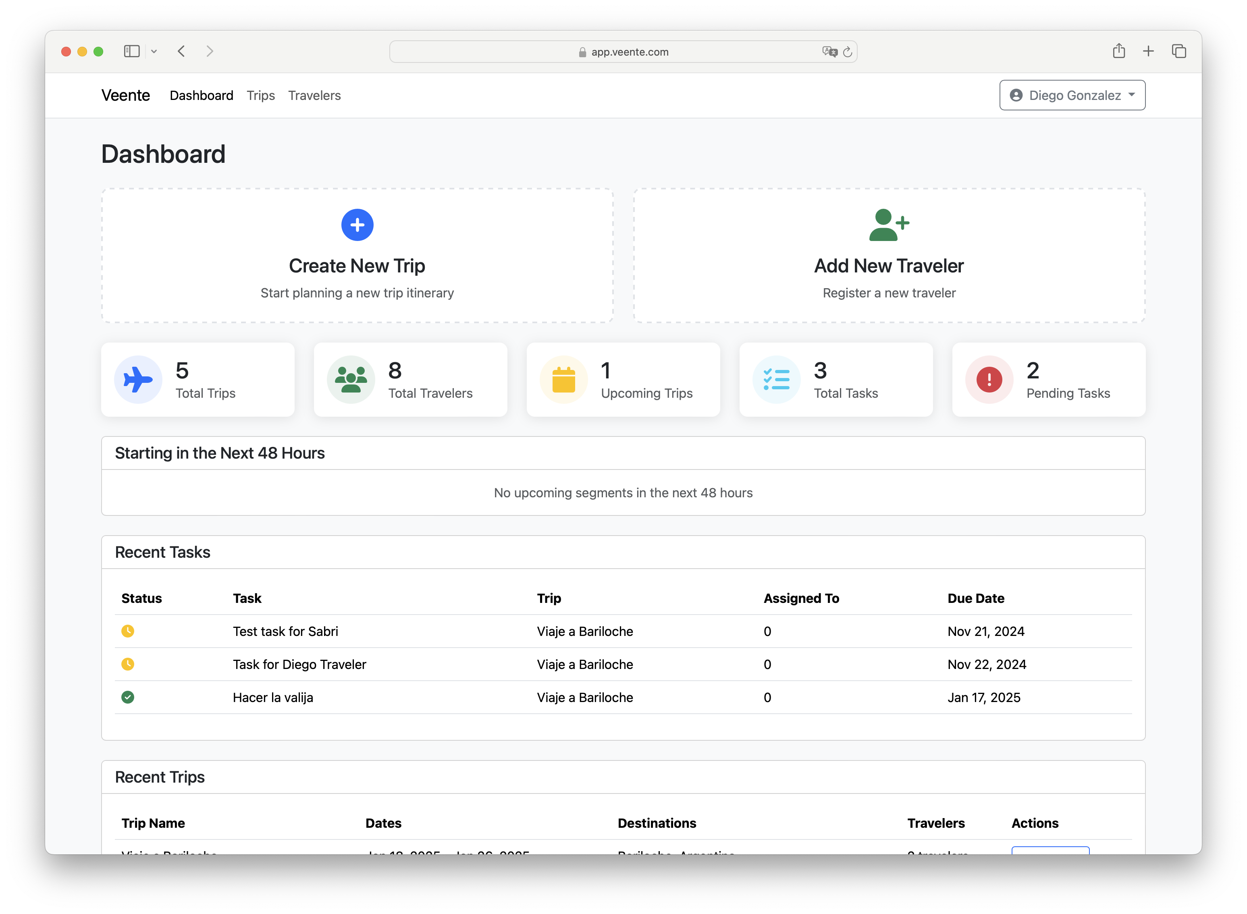Click the URL input field in address bar
This screenshot has width=1247, height=914.
pyautogui.click(x=623, y=51)
